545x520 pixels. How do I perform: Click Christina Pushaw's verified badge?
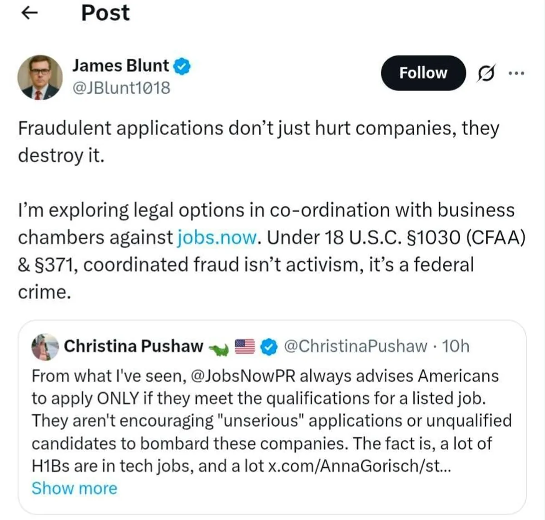tap(270, 347)
